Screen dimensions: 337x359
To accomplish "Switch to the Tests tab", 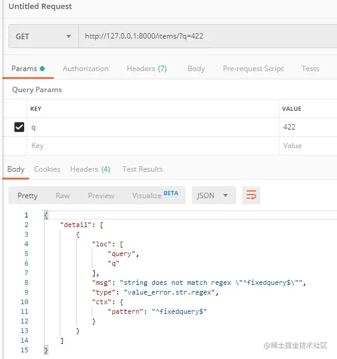I will coord(310,69).
